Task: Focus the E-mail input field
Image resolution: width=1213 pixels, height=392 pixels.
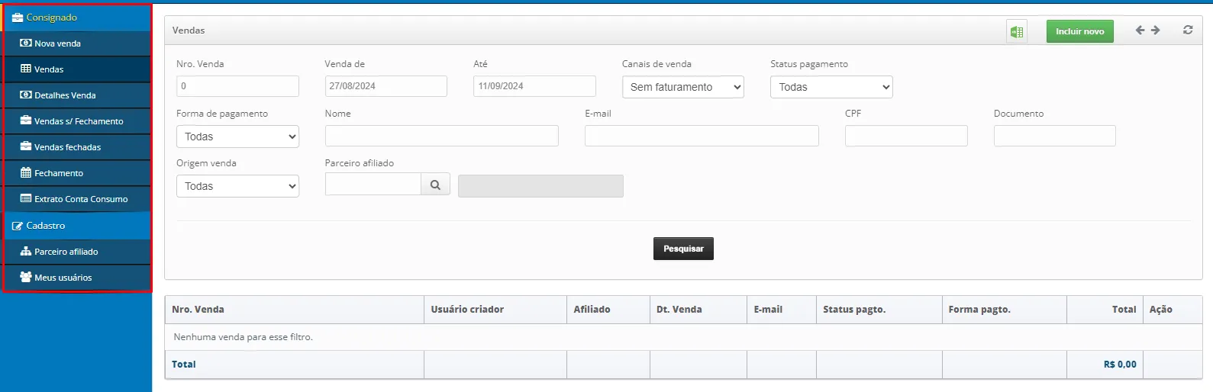Action: (x=701, y=136)
